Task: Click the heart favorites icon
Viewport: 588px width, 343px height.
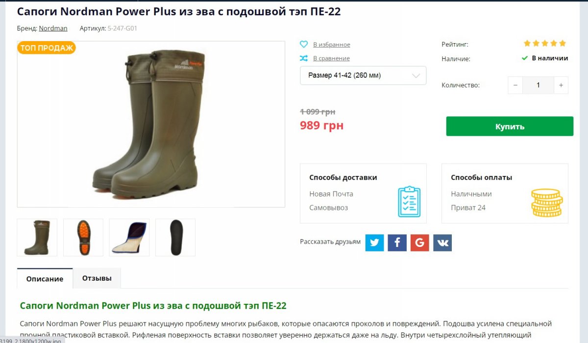Action: click(304, 44)
